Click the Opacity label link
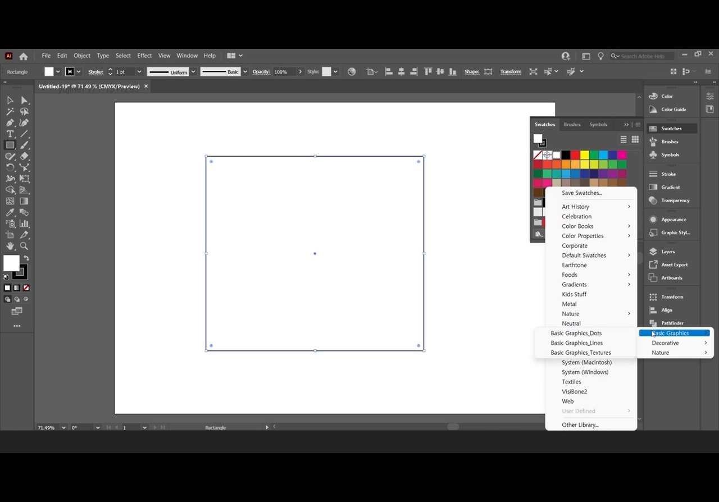Image resolution: width=719 pixels, height=502 pixels. (261, 72)
